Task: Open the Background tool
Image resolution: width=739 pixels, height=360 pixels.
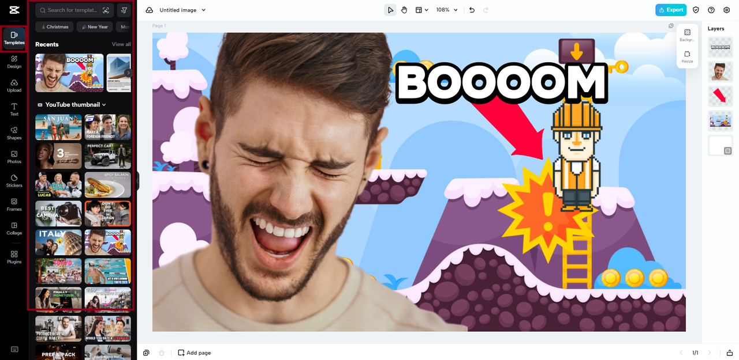Action: tap(687, 35)
